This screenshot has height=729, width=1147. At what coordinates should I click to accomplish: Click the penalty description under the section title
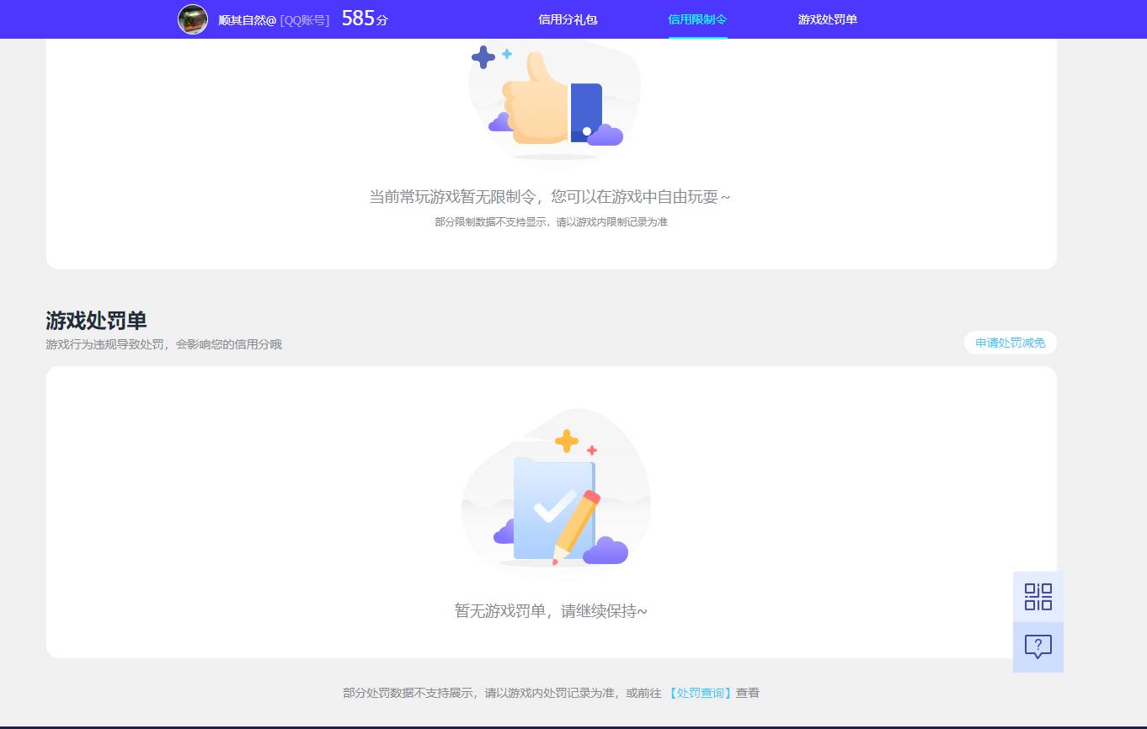(163, 344)
